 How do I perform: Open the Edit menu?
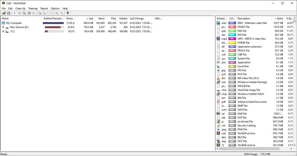tap(10, 8)
